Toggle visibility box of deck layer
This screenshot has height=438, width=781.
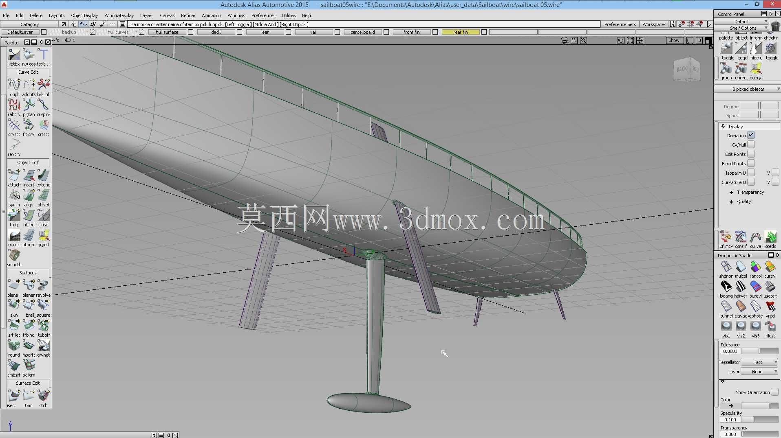[x=239, y=32]
